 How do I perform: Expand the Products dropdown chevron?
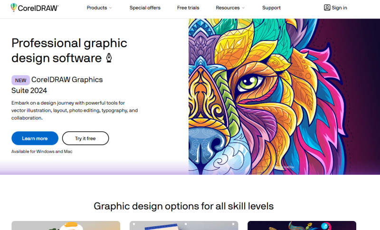pos(111,8)
